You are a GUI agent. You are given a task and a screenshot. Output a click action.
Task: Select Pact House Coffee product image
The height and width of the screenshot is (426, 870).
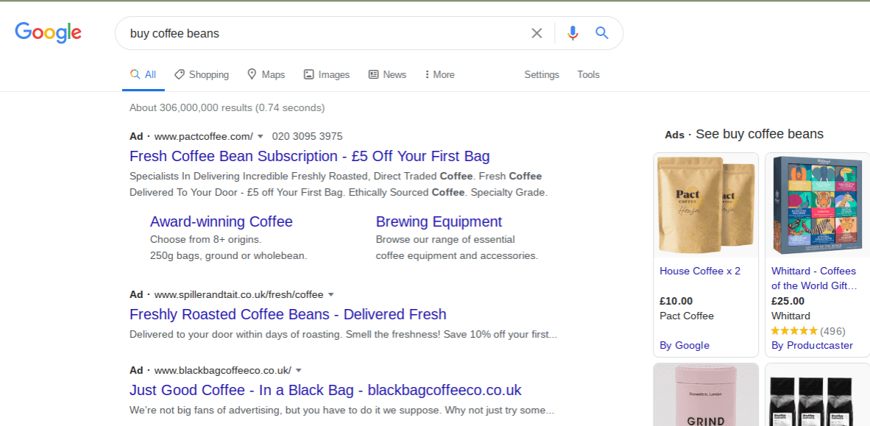pyautogui.click(x=705, y=205)
